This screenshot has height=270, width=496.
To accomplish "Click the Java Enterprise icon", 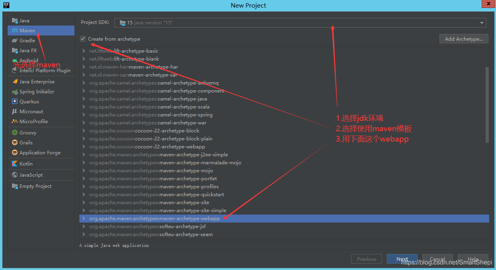I will coord(15,81).
